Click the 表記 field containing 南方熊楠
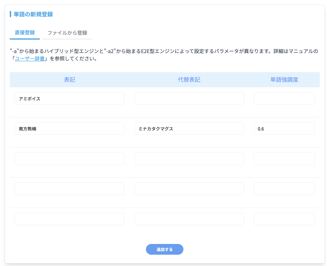 pos(69,129)
